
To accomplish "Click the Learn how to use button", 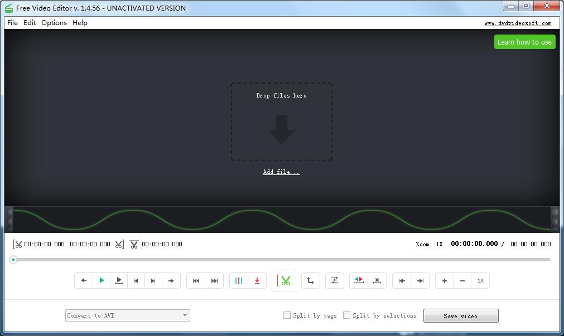I will point(524,41).
